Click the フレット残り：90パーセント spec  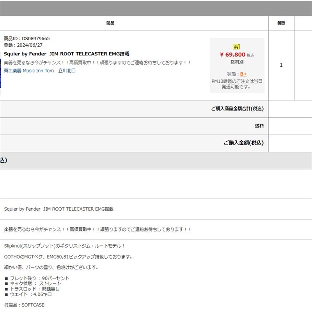[37, 278]
